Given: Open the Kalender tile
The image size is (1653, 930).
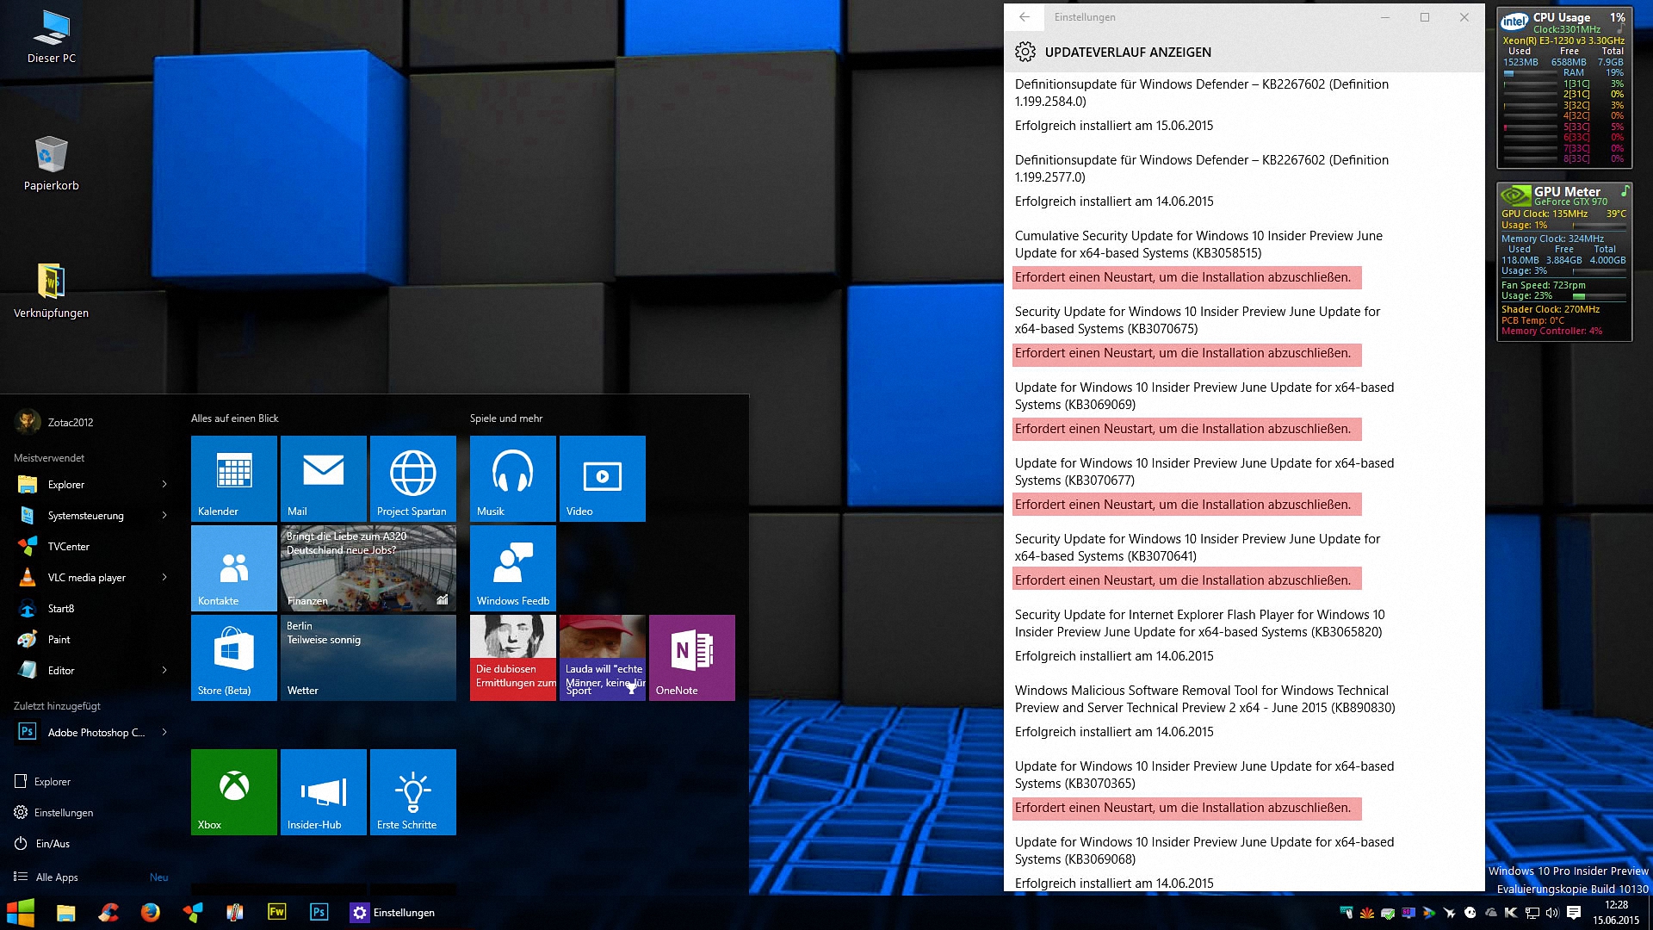Looking at the screenshot, I should 233,478.
